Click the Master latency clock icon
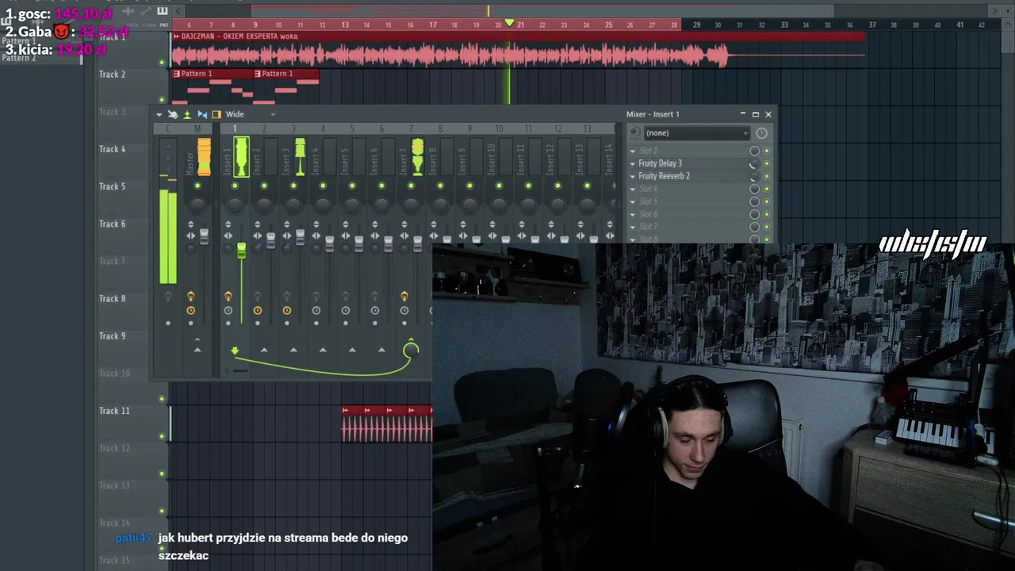Viewport: 1015px width, 571px height. 190,311
